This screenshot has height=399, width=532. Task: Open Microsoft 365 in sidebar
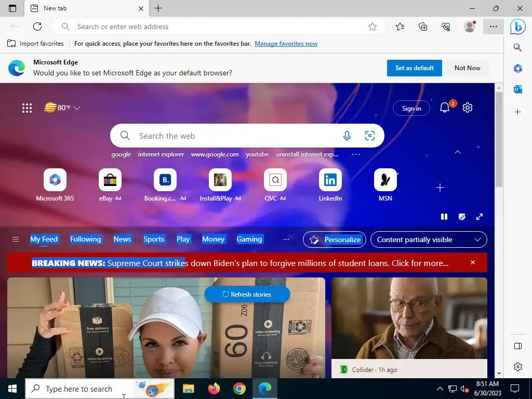click(517, 69)
